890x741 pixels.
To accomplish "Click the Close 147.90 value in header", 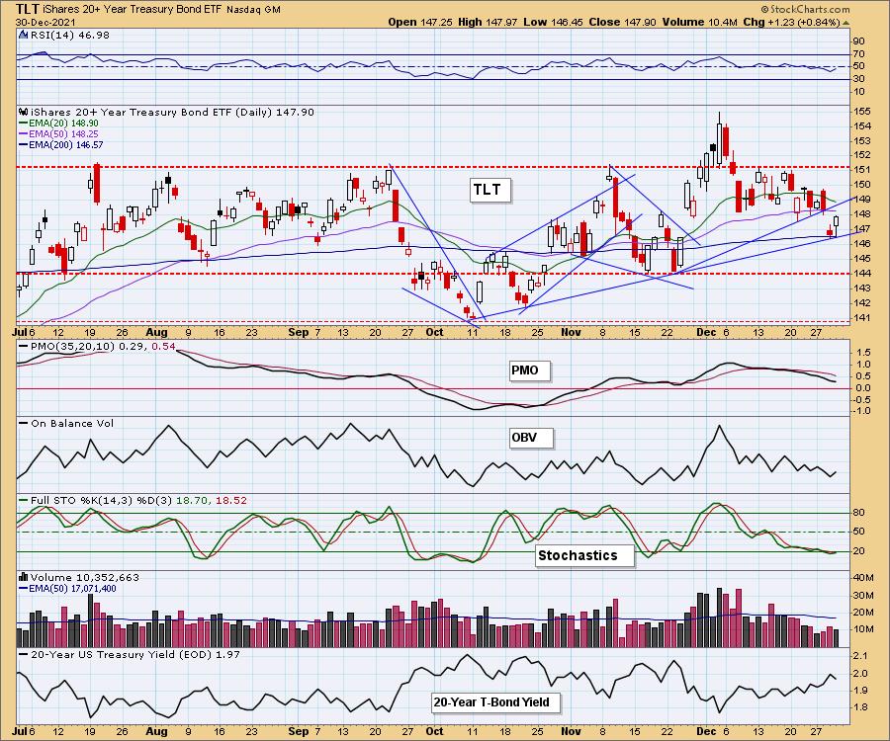I will pos(622,22).
